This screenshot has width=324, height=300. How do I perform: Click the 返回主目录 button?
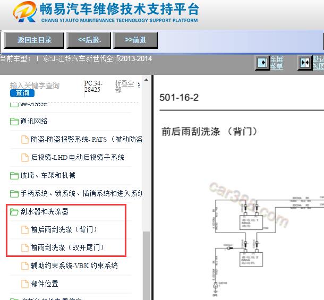[x=34, y=40]
